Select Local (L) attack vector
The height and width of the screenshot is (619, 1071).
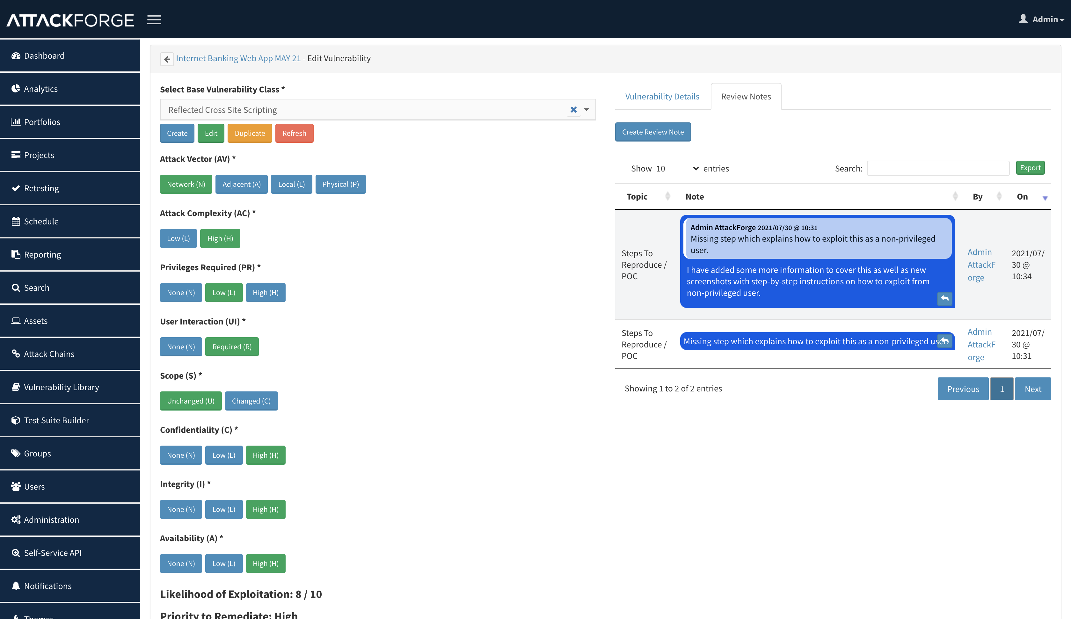click(x=291, y=184)
